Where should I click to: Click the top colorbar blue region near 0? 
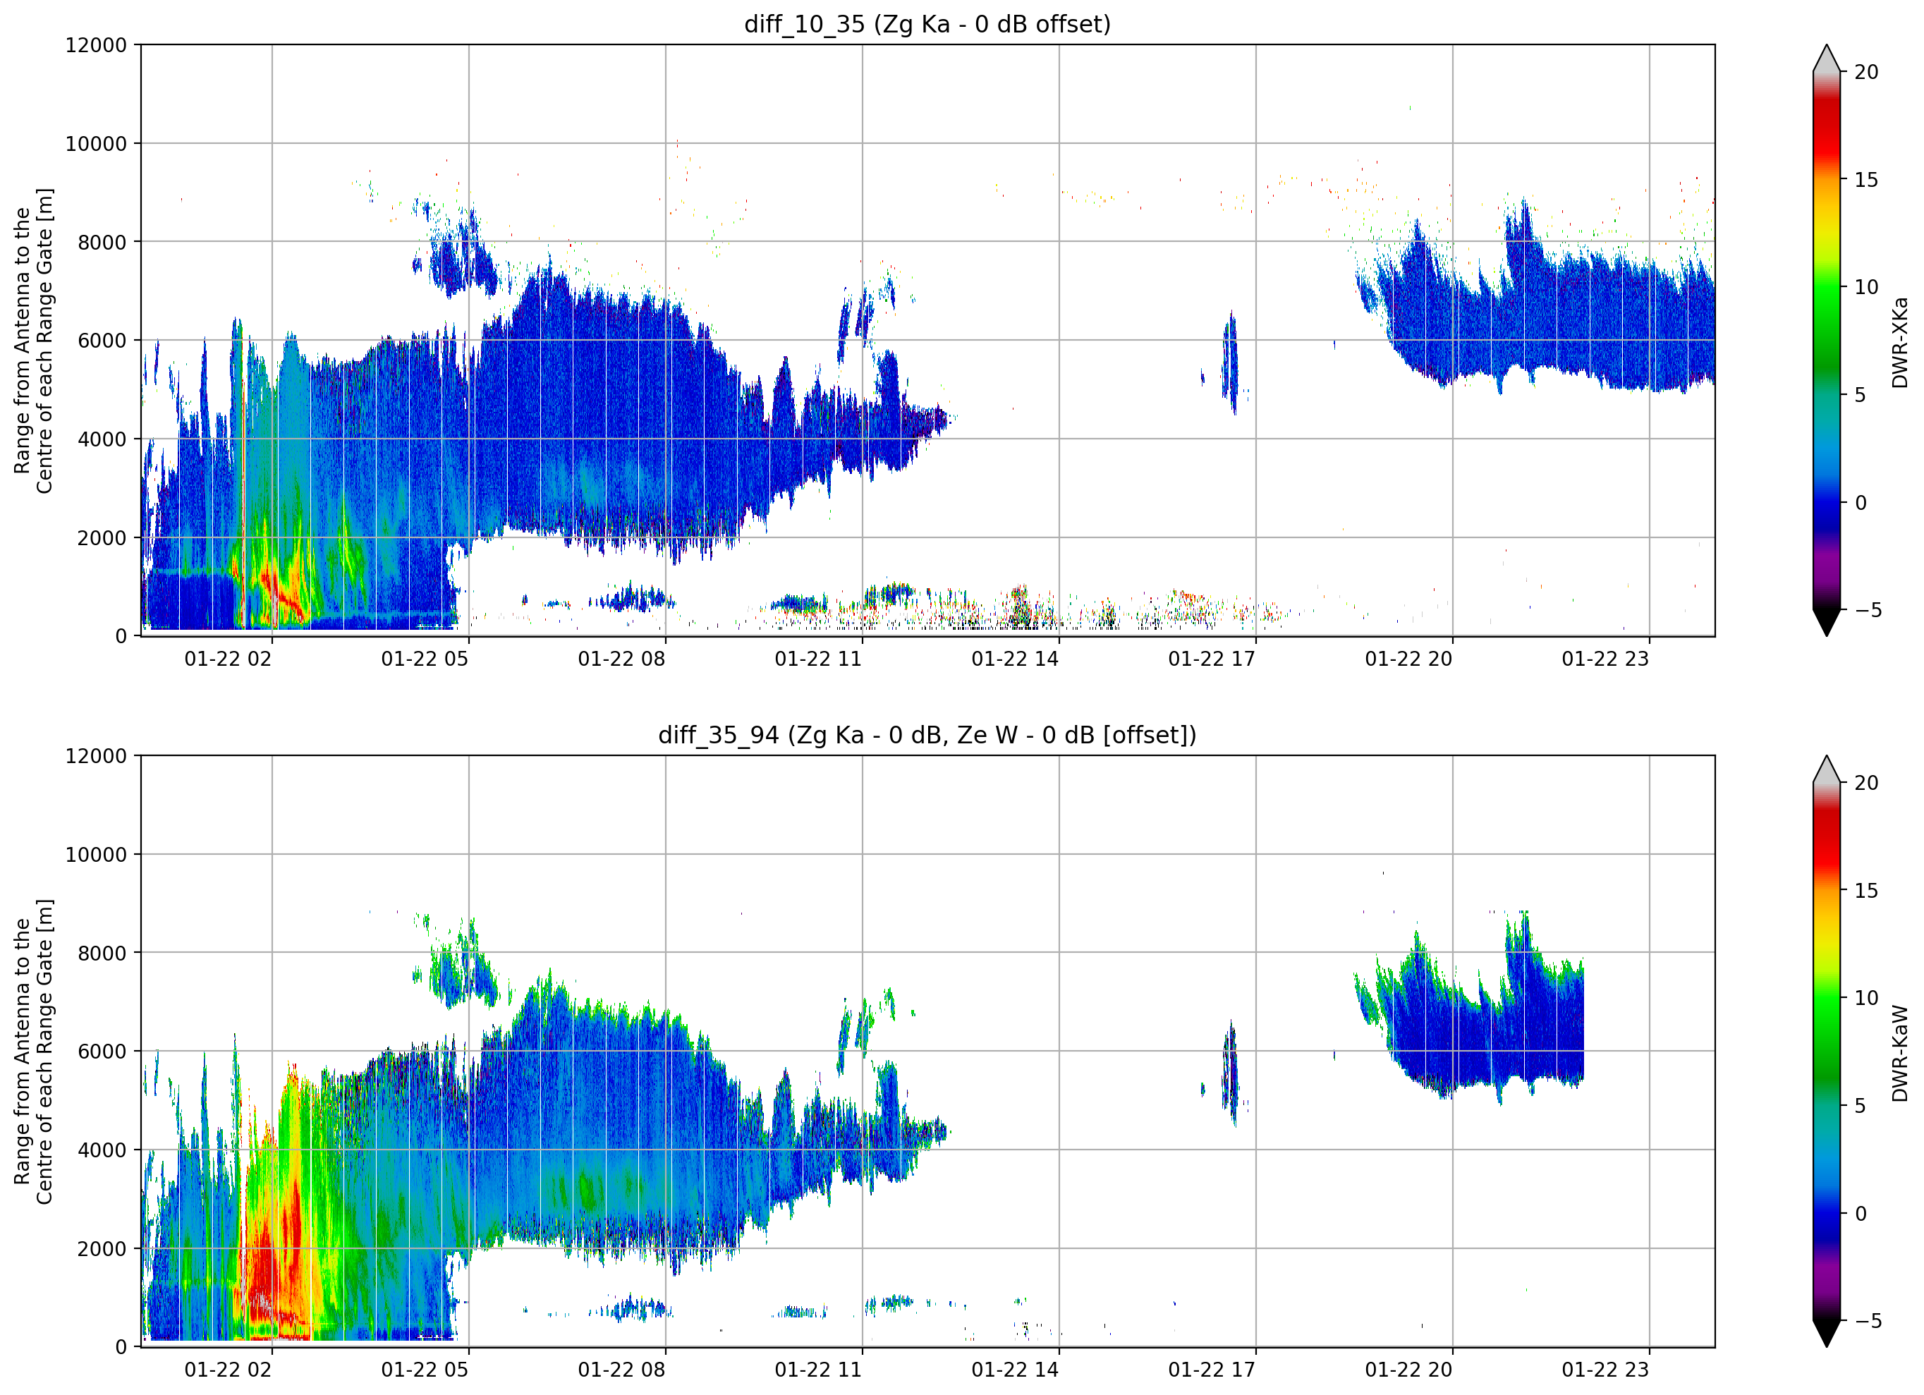(x=1827, y=502)
